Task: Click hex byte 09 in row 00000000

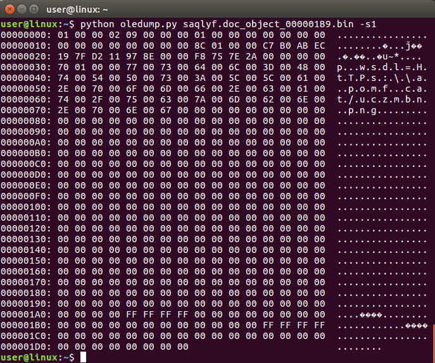Action: 132,35
